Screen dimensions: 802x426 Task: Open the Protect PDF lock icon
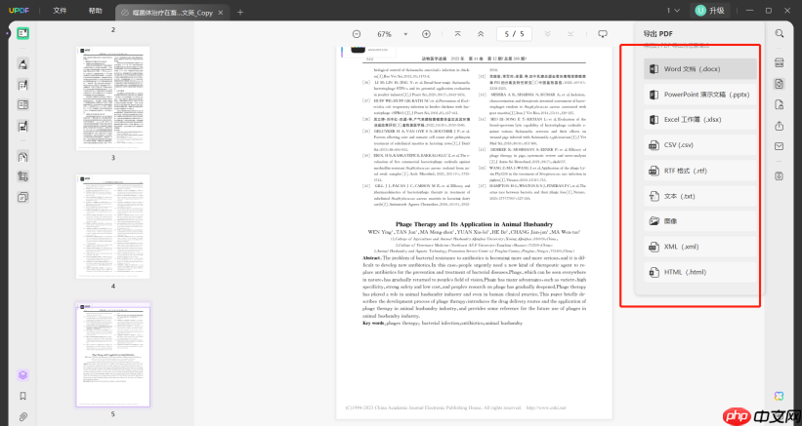pyautogui.click(x=779, y=105)
